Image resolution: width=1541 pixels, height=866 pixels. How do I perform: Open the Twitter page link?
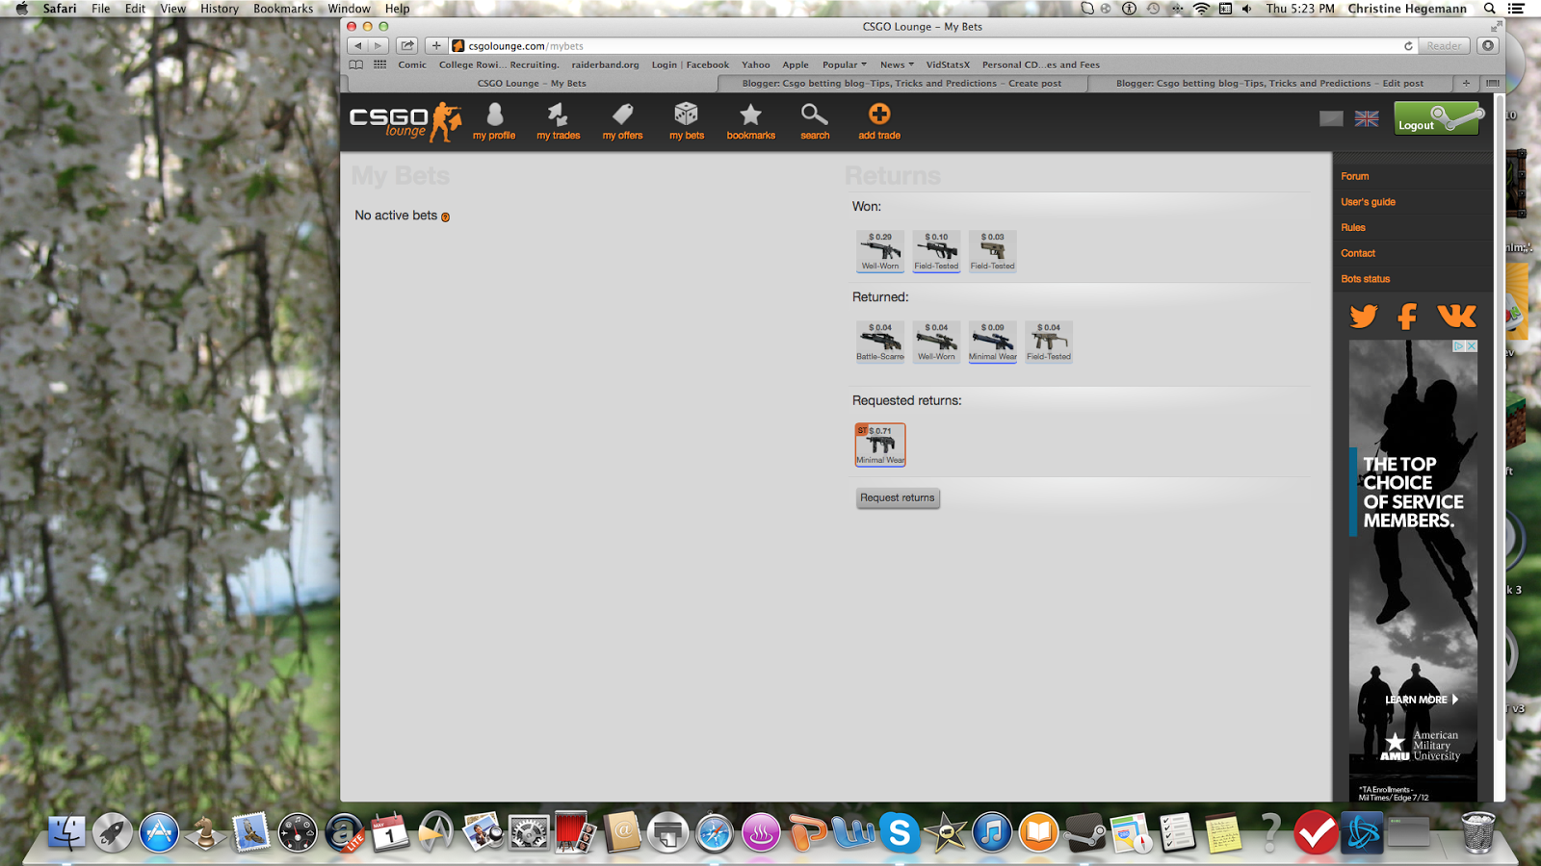[1363, 316]
